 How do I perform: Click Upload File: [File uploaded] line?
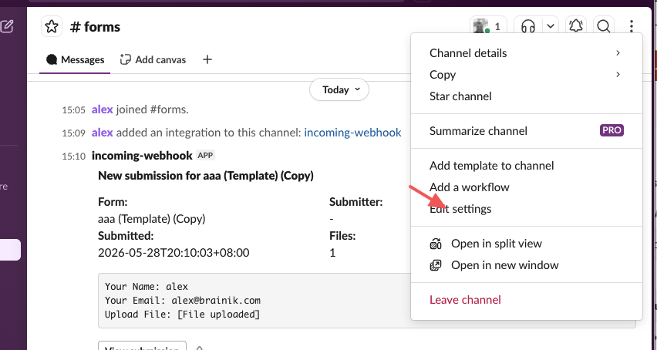(183, 315)
